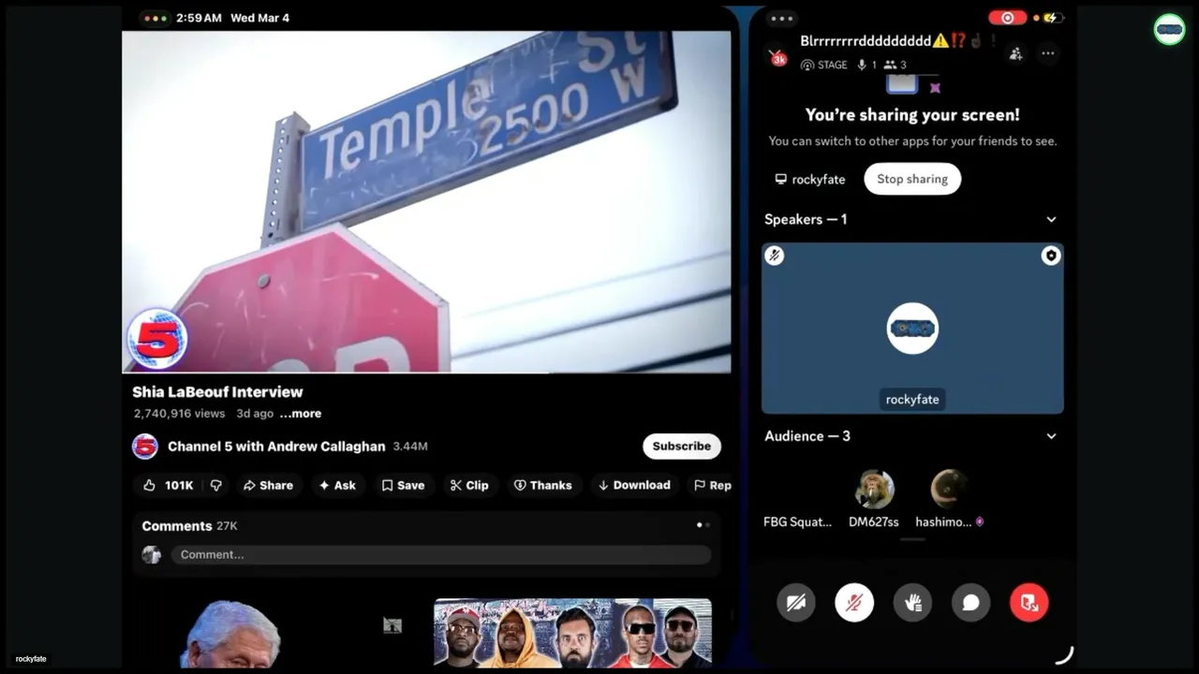Stop sharing your screen in Discord
The height and width of the screenshot is (674, 1199).
coord(912,179)
